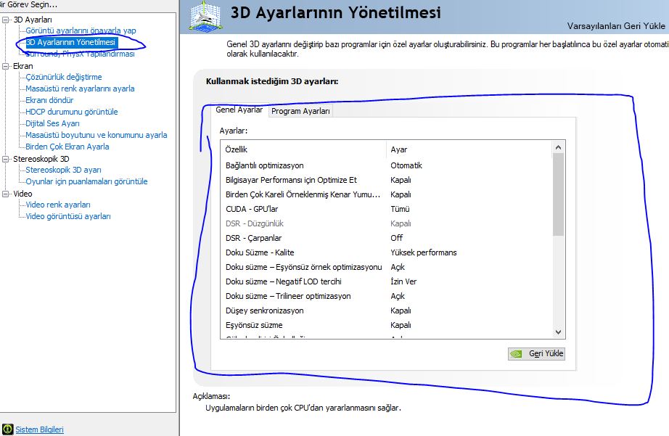
Task: Click Ayar column header
Action: [x=469, y=149]
